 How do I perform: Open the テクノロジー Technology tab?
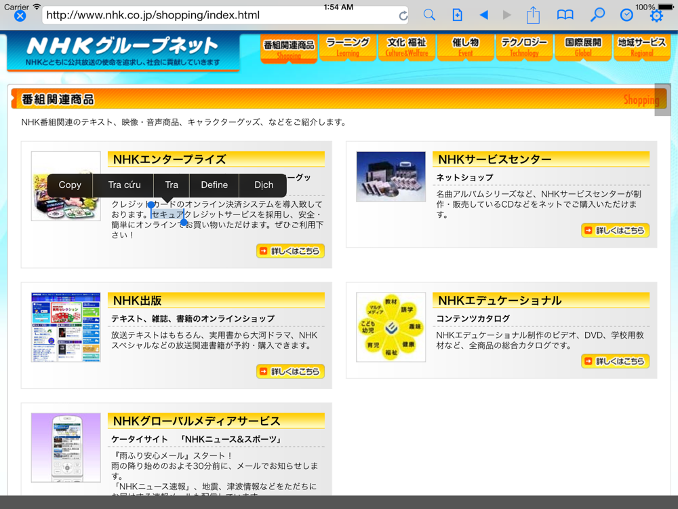coord(524,47)
